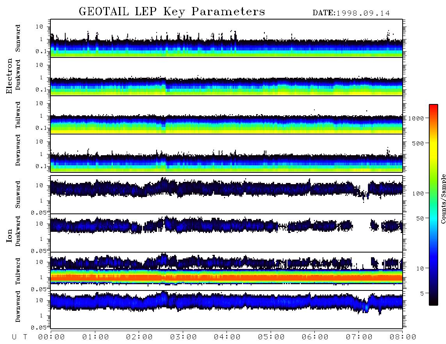The image size is (446, 344).
Task: Select the '100' color bar tick label
Action: click(x=418, y=193)
